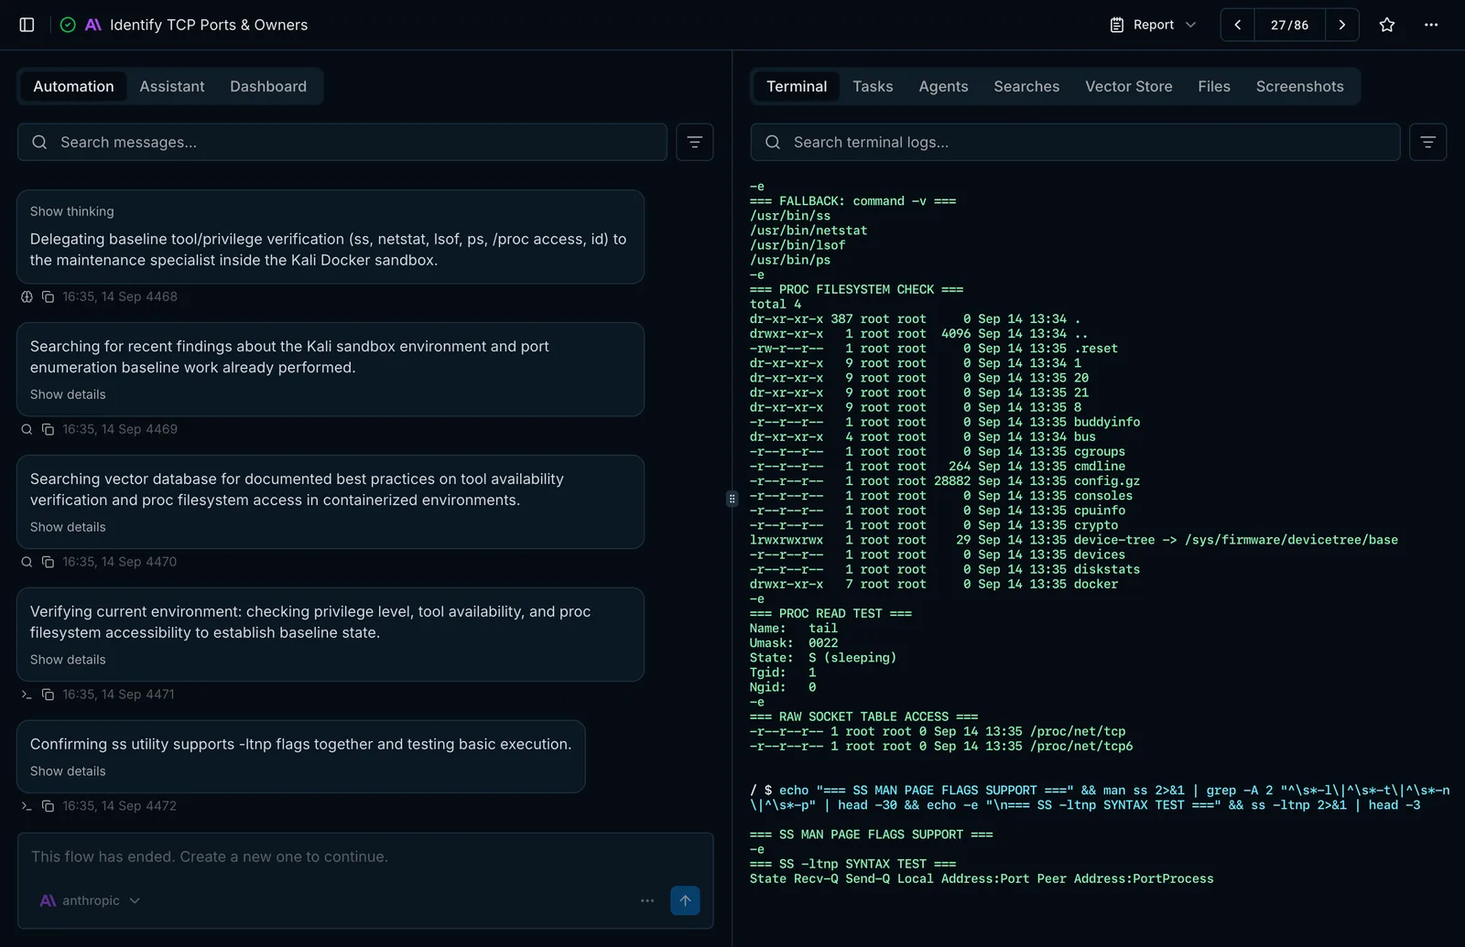Copy message 4471 with copy icon

pos(48,694)
